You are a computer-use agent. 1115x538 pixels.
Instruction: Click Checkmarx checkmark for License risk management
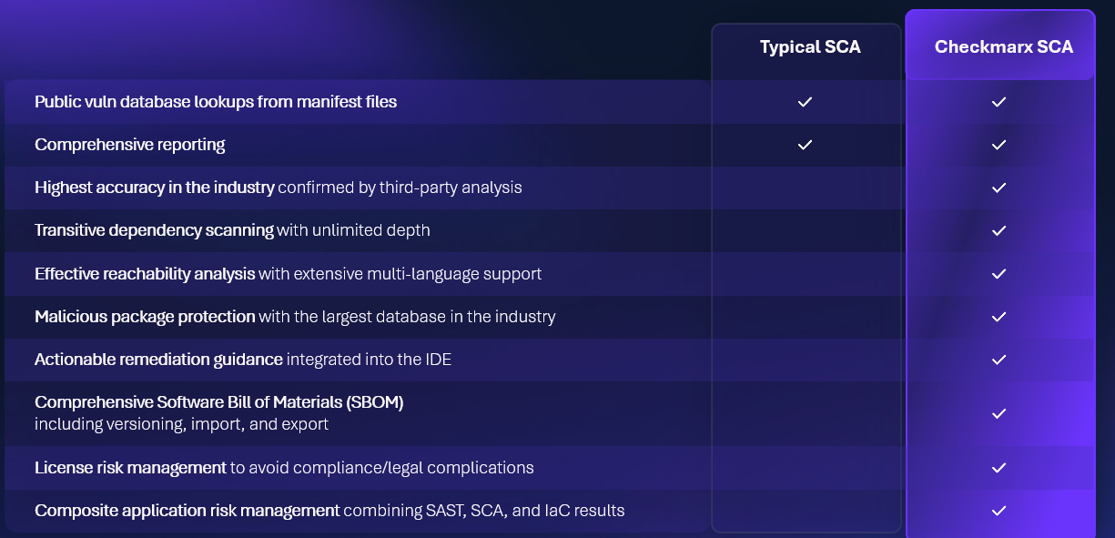tap(998, 467)
